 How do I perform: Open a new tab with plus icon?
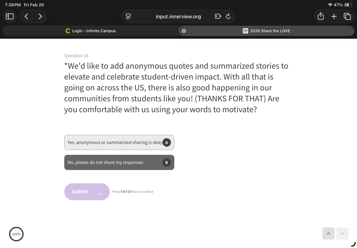tap(334, 16)
